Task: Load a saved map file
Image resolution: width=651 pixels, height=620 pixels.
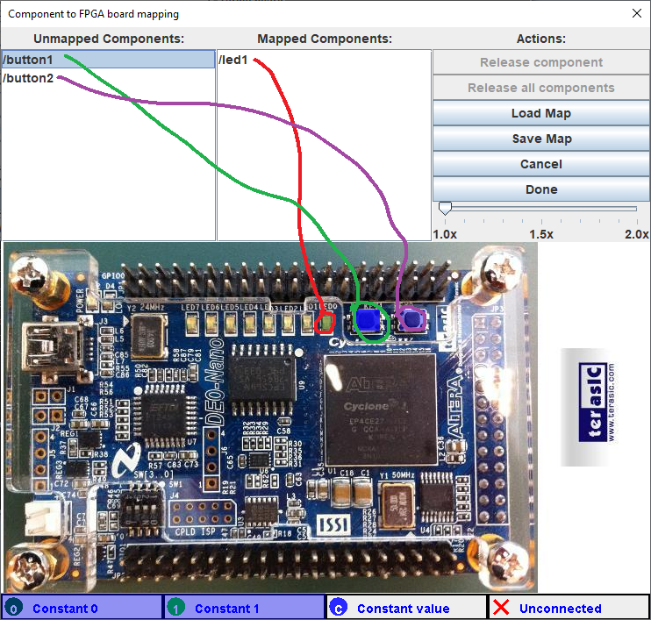Action: (x=541, y=113)
